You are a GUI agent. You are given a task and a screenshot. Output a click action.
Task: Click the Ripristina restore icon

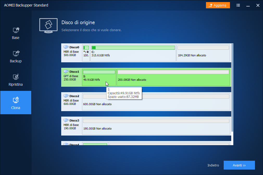[16, 77]
